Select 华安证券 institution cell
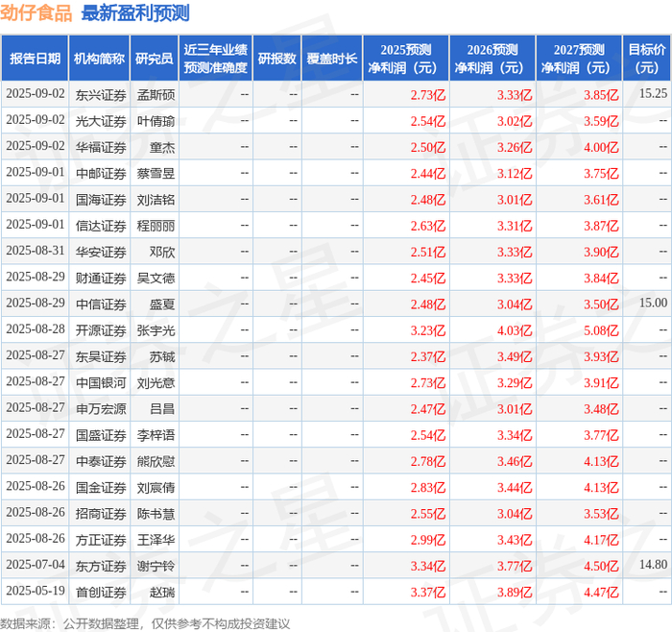The height and width of the screenshot is (632, 672). coord(101,252)
